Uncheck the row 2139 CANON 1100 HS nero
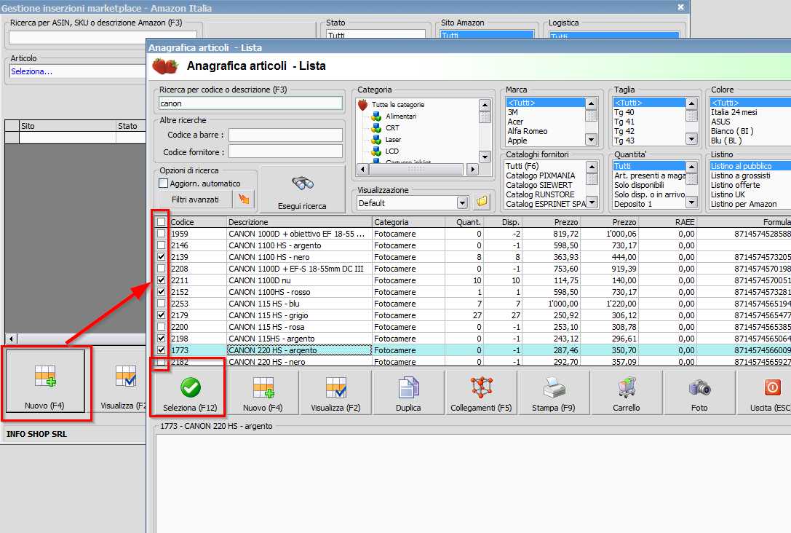Screen dimensions: 791x533 (161, 256)
